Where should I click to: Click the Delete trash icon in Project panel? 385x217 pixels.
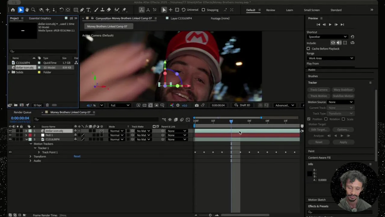tap(47, 105)
